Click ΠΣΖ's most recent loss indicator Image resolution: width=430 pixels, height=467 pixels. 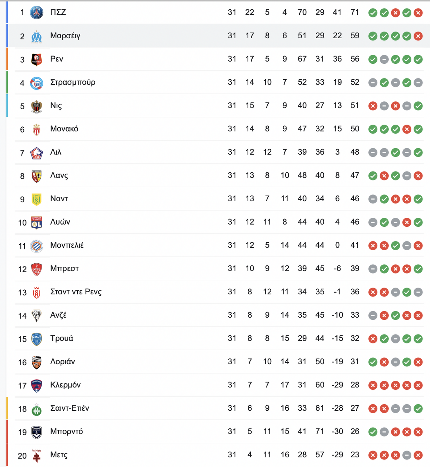click(x=418, y=13)
